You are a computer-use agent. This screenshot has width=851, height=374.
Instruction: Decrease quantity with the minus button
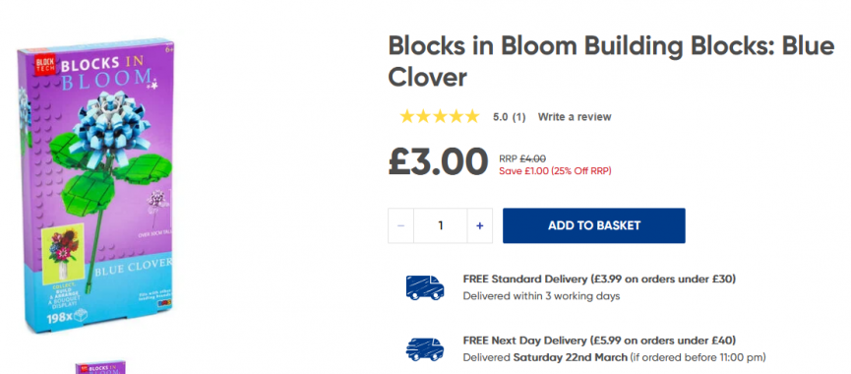[401, 225]
